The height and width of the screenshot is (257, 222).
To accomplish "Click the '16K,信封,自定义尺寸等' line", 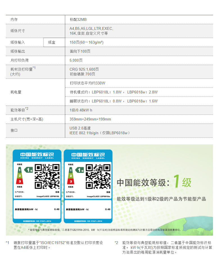I will (89, 33).
